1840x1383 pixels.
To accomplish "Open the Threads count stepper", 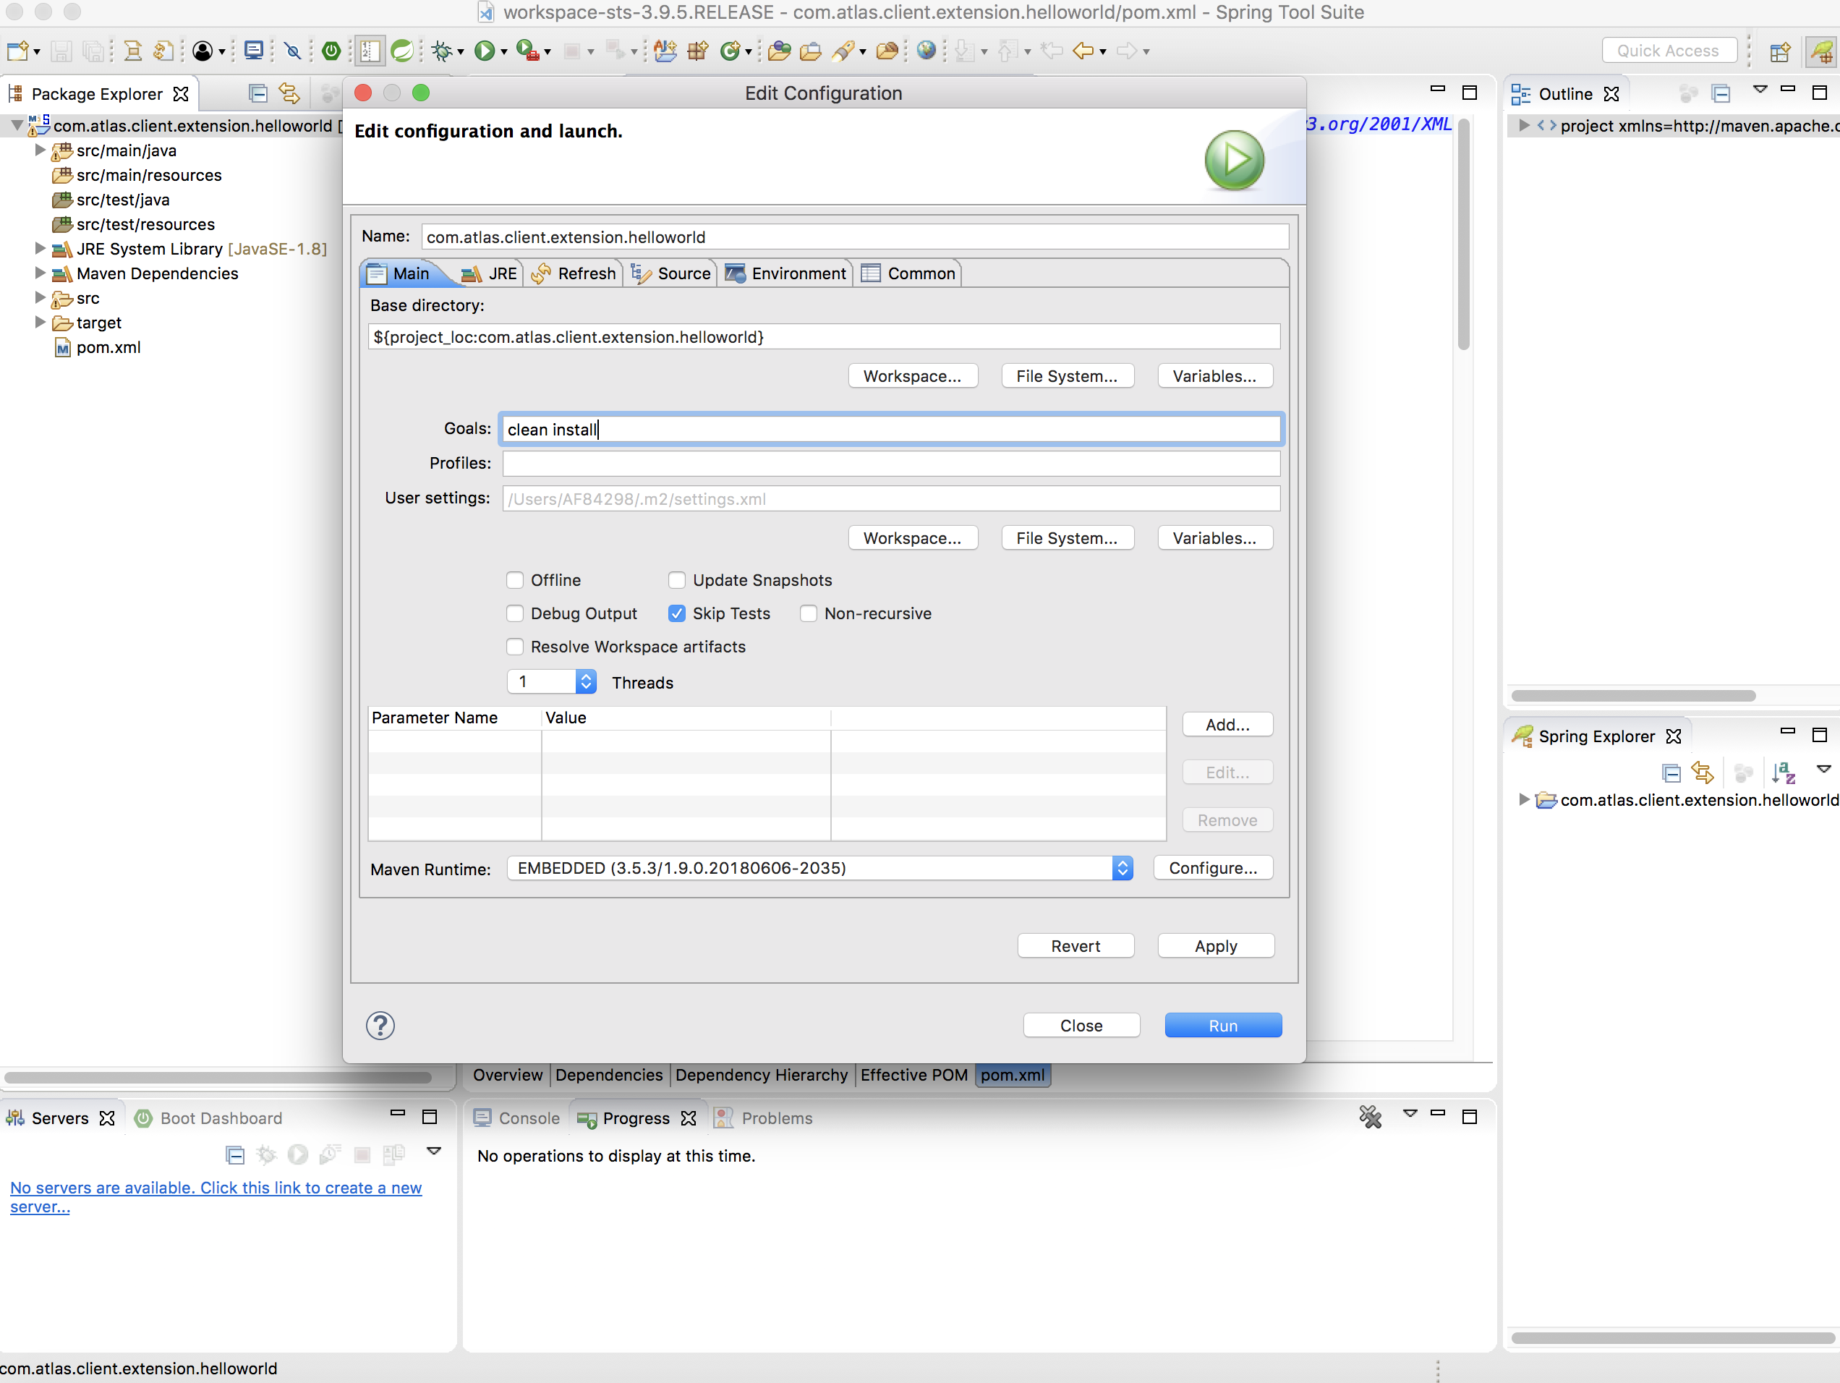I will (x=586, y=681).
